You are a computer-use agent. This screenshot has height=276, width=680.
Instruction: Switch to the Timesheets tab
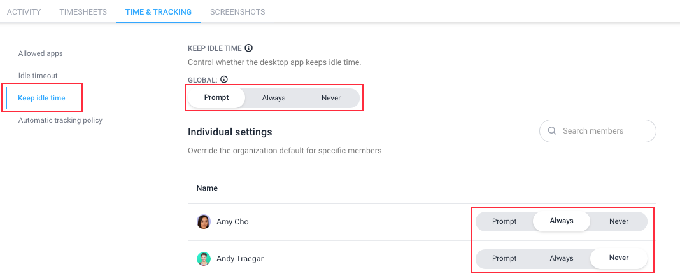[83, 11]
